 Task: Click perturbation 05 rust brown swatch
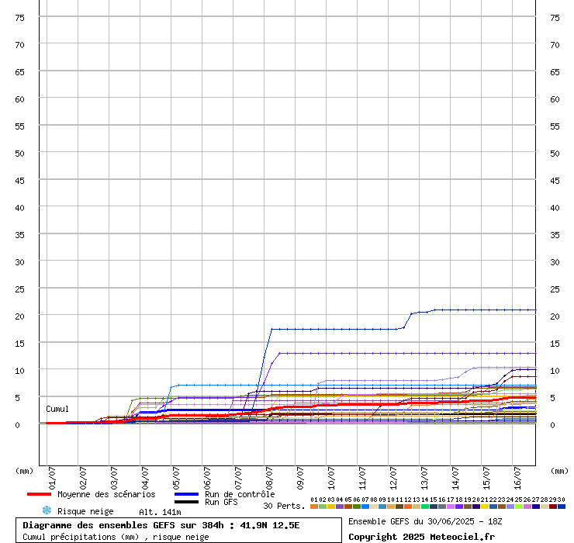348,507
